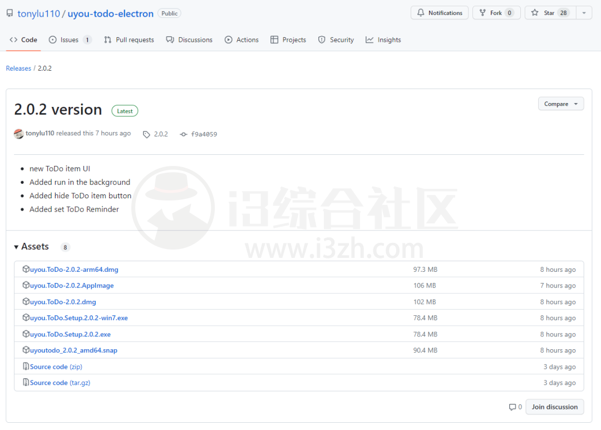Click the tonylu110 avatar image
The width and height of the screenshot is (601, 430).
click(19, 134)
